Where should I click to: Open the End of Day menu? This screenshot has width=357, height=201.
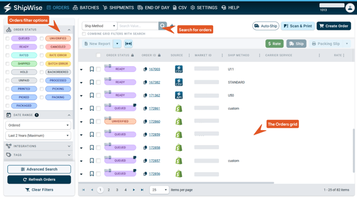tap(153, 7)
